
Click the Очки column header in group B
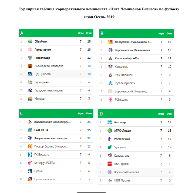coord(169,34)
